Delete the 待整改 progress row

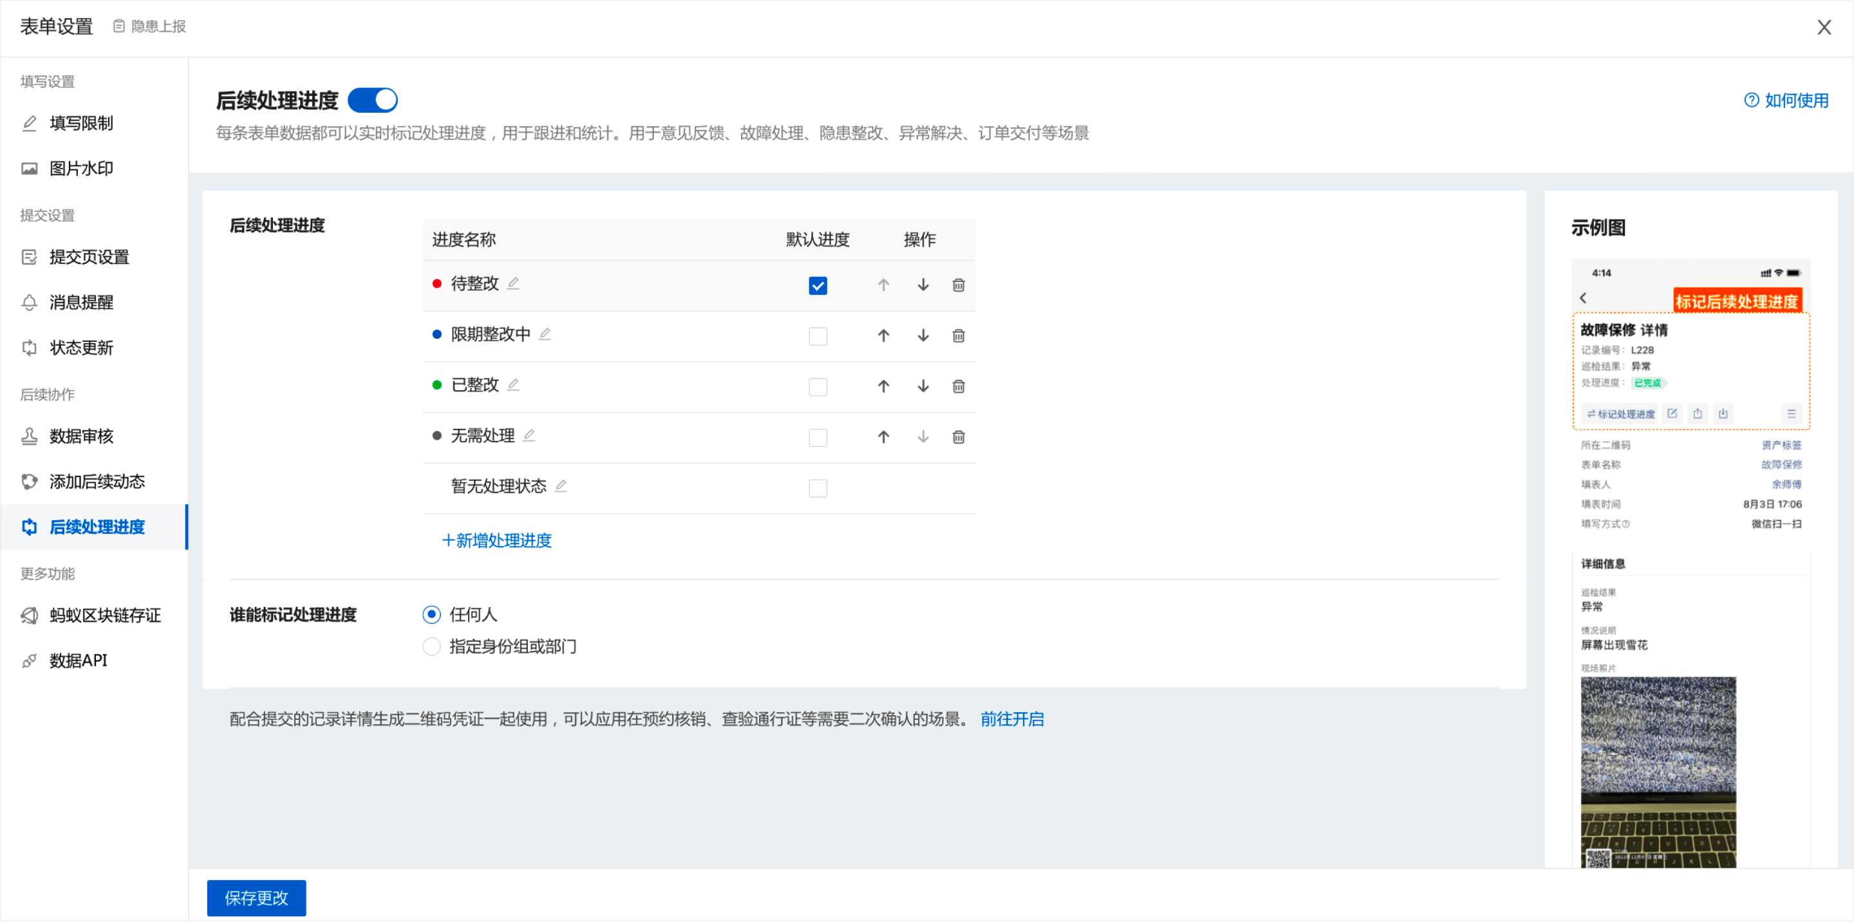click(x=958, y=285)
